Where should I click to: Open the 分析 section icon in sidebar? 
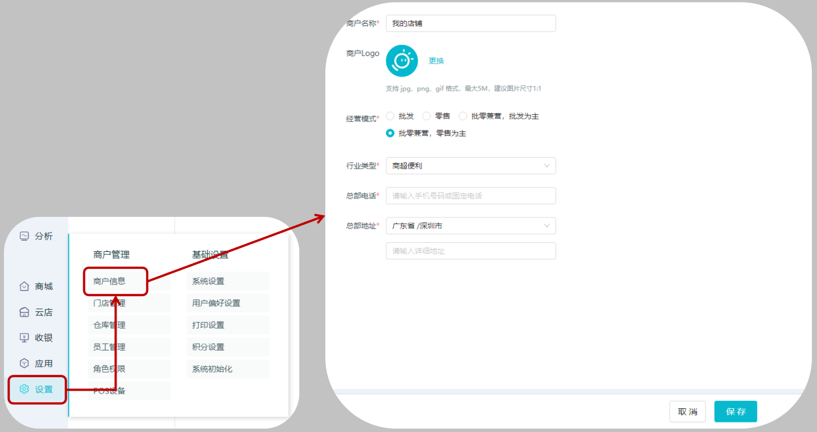pos(24,236)
